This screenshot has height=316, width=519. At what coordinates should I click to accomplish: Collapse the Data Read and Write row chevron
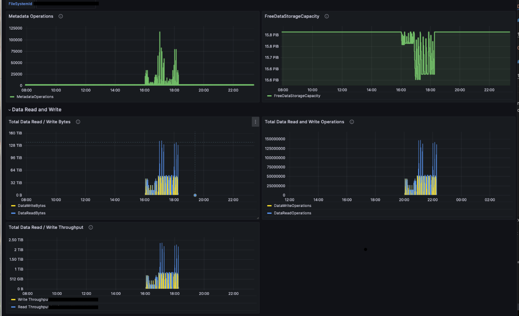tap(10, 110)
